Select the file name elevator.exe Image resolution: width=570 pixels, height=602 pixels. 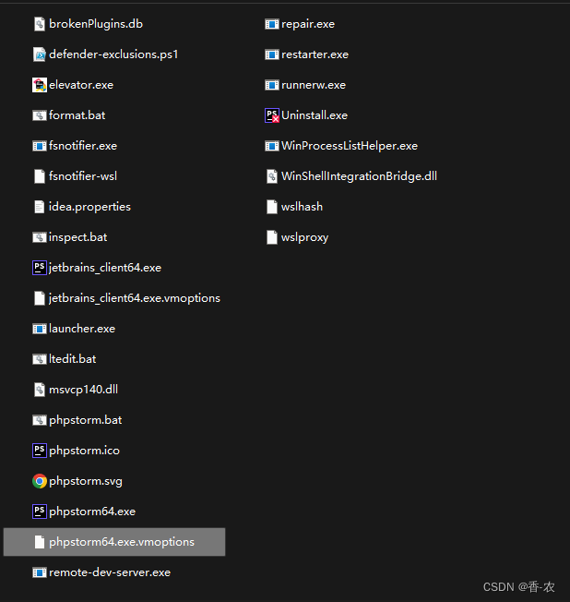pos(81,85)
